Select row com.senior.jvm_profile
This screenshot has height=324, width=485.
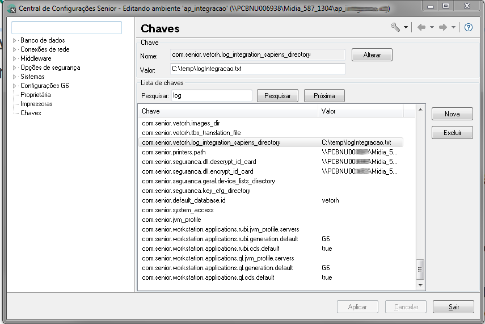[271, 220]
